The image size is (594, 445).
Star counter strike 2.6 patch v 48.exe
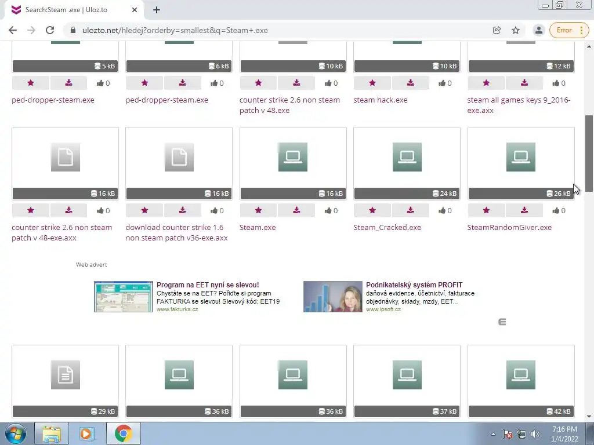click(258, 83)
